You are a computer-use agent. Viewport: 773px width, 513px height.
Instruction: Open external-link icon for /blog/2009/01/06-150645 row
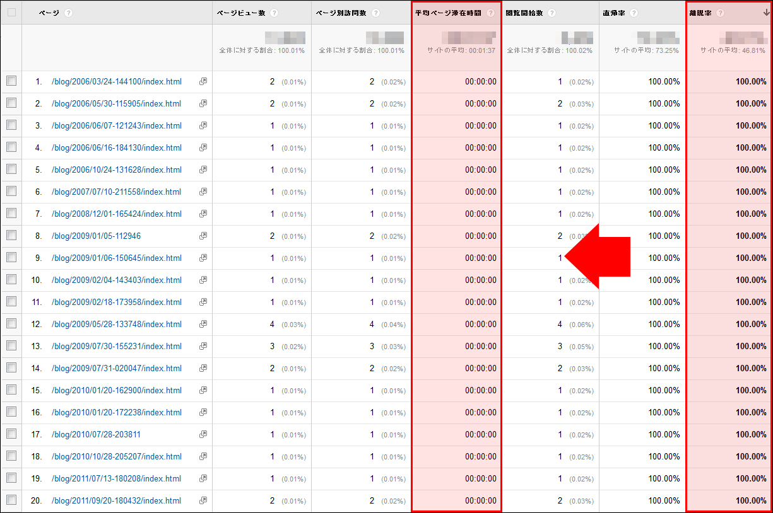[203, 258]
